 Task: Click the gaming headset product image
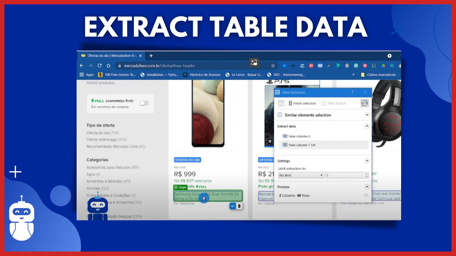click(x=387, y=114)
